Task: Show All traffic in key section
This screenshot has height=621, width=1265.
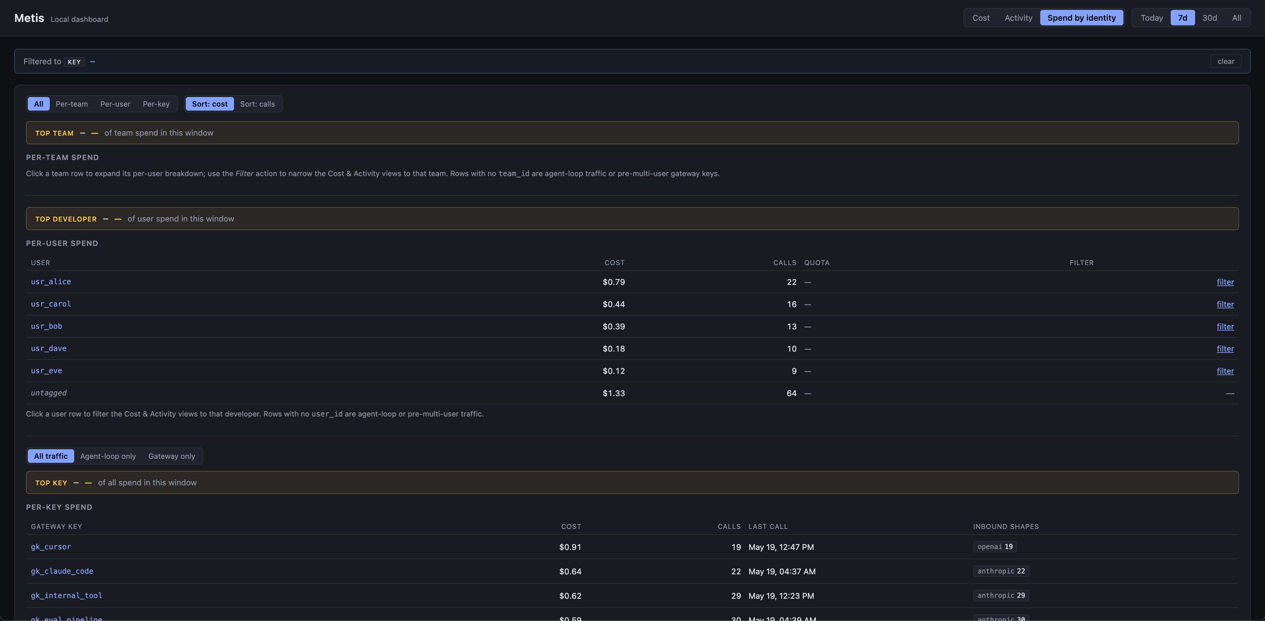Action: [51, 456]
